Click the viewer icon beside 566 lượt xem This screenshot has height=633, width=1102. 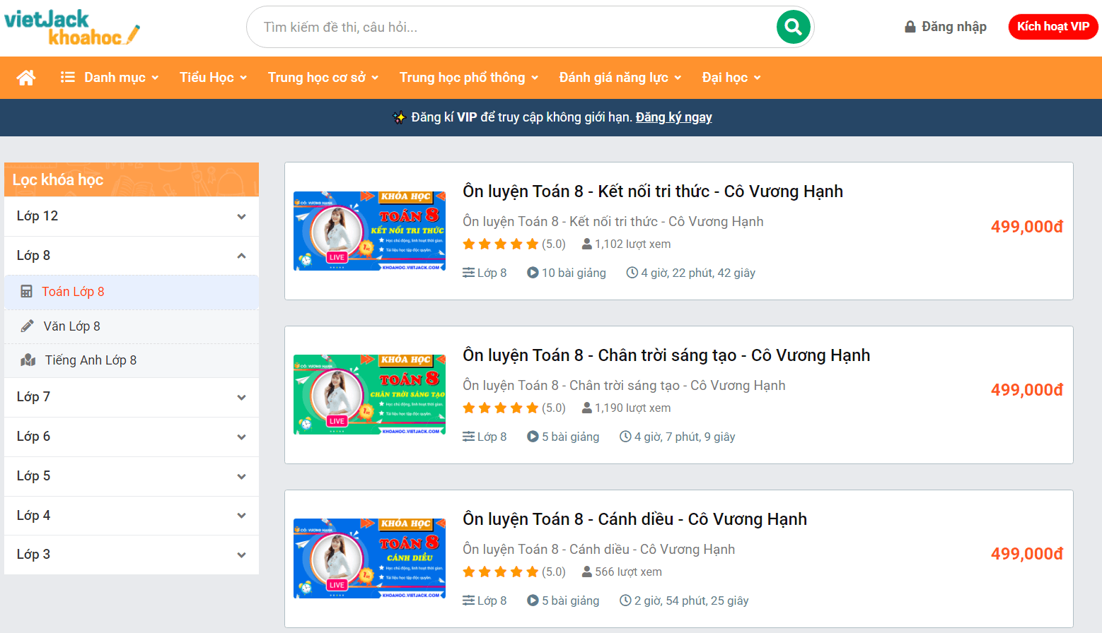pyautogui.click(x=587, y=572)
